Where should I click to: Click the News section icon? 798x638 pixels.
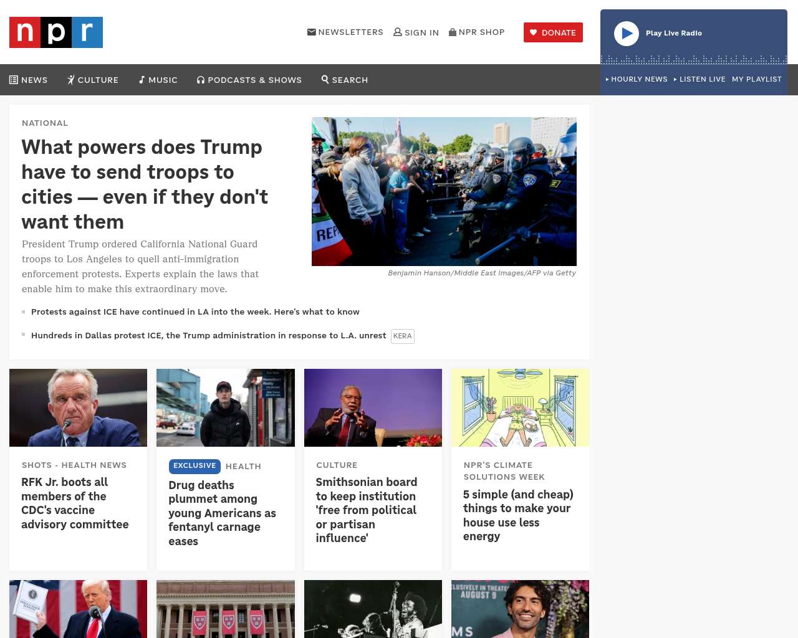pos(14,80)
